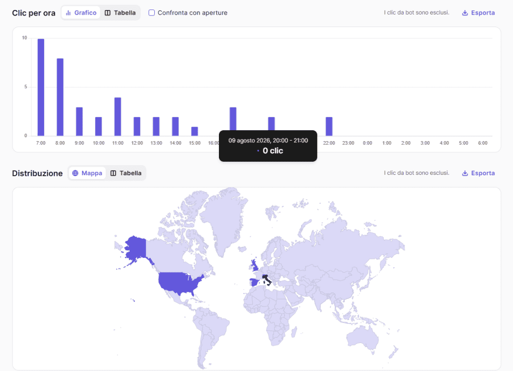Screen dimensions: 513x371
Task: Enable Confronta con aperture checkbox
Action: (x=151, y=13)
